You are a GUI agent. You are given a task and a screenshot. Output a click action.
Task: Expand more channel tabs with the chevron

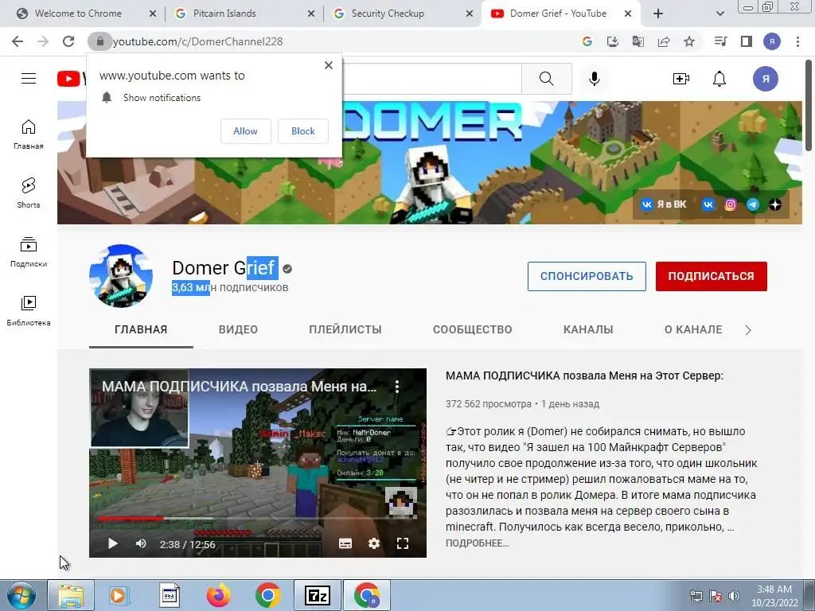(x=748, y=330)
